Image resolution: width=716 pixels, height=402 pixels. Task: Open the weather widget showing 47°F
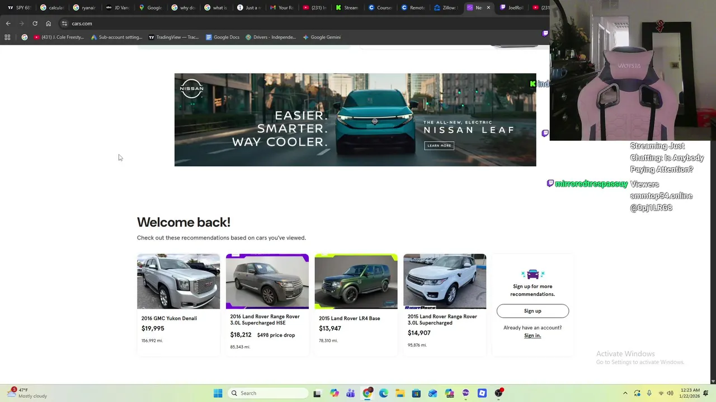(x=27, y=393)
